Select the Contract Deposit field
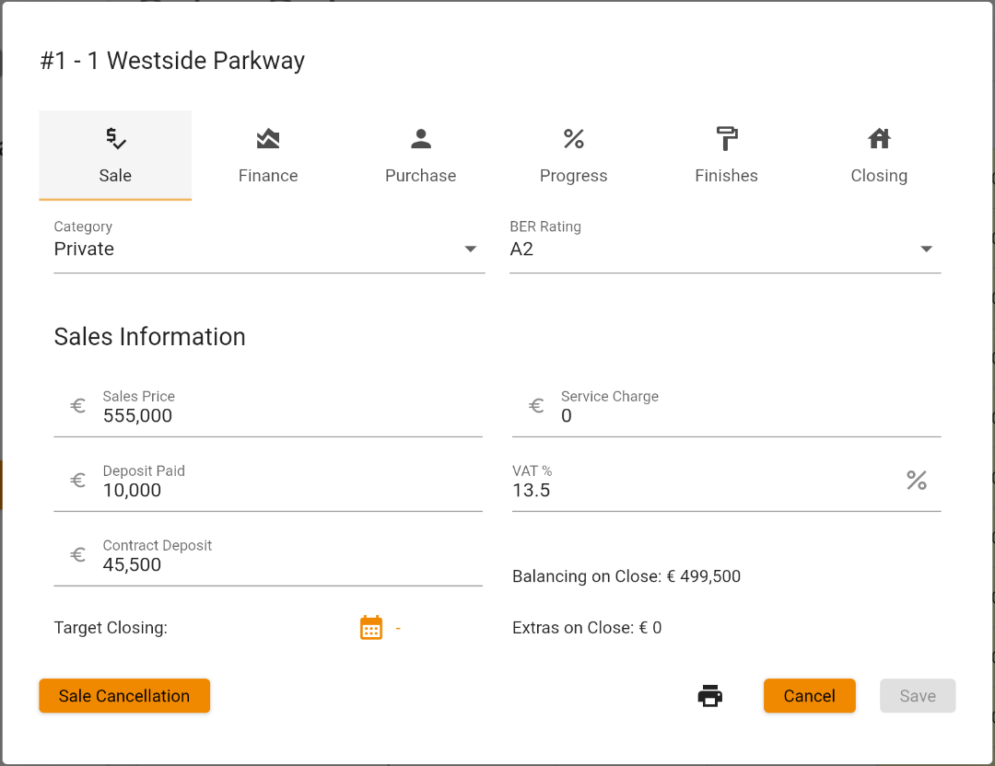The image size is (995, 766). coord(286,565)
